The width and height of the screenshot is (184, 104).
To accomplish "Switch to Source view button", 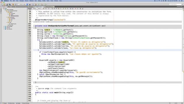I will (x=30, y=9).
